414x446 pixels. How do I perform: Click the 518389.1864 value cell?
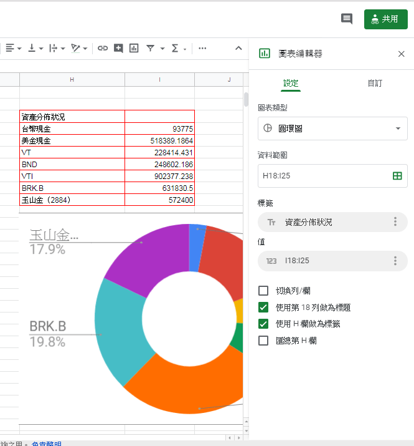pyautogui.click(x=159, y=140)
